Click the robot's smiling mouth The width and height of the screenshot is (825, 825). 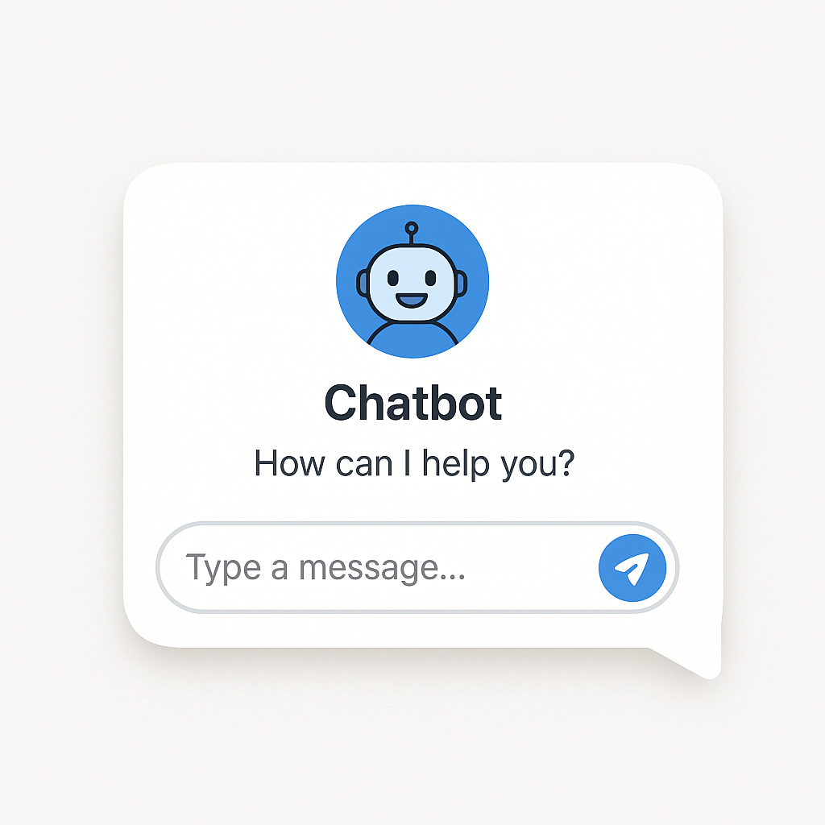coord(412,301)
